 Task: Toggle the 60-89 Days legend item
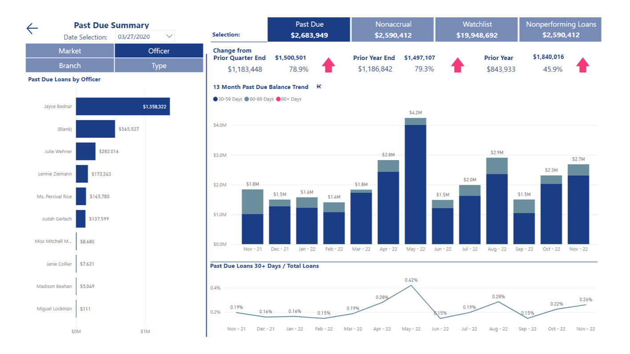pyautogui.click(x=260, y=99)
